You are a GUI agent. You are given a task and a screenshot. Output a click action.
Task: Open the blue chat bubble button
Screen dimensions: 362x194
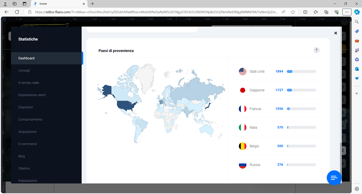click(x=334, y=178)
